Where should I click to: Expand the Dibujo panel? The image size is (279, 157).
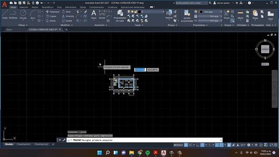(x=23, y=25)
